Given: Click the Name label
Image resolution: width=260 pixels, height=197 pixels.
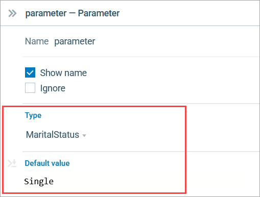Looking at the screenshot, I should pos(37,41).
